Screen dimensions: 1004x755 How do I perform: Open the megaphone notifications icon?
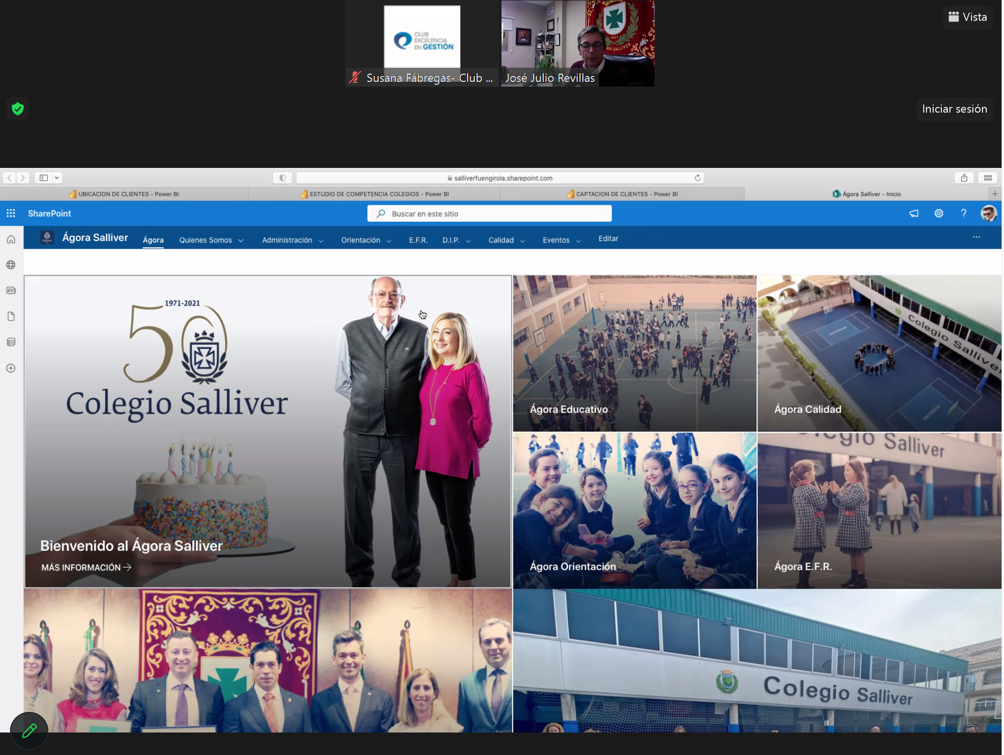[914, 213]
